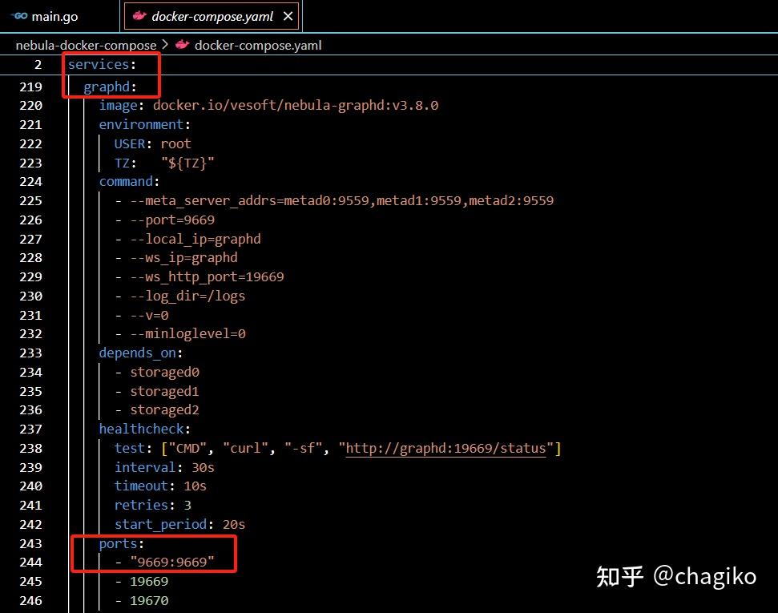778x613 pixels.
Task: Click the services: key on line 2
Action: pos(102,64)
